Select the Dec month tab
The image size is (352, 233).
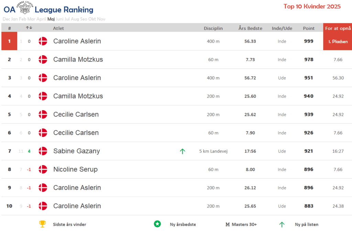tap(6, 19)
